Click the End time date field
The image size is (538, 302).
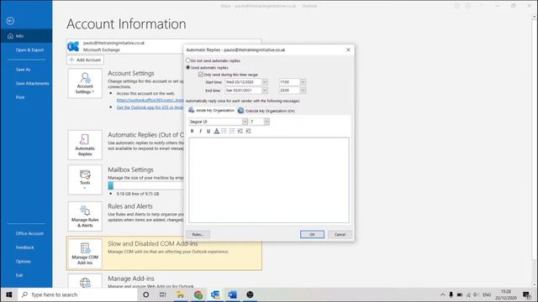click(x=243, y=91)
